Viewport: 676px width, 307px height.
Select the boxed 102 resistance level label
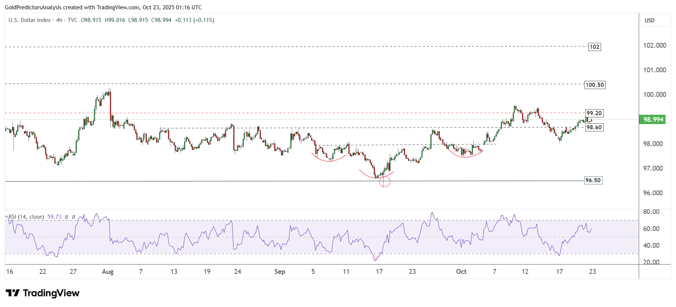click(594, 47)
